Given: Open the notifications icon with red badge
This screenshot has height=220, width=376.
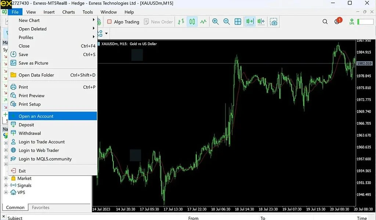Looking at the screenshot, I should pyautogui.click(x=337, y=22).
